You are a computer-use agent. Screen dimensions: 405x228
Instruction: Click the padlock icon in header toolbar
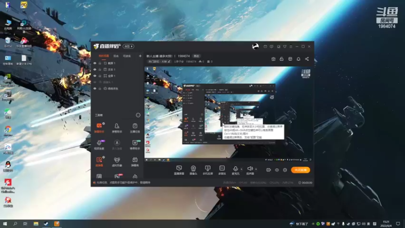coord(281,59)
